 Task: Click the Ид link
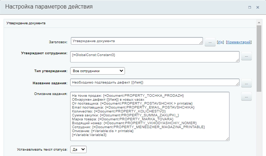click(x=221, y=42)
